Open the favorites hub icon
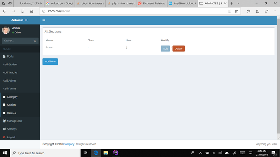 pos(248,11)
